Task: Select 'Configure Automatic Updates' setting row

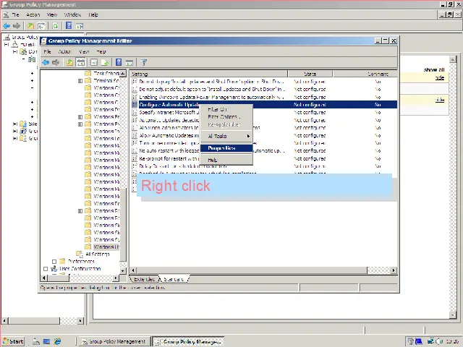Action: (x=264, y=105)
